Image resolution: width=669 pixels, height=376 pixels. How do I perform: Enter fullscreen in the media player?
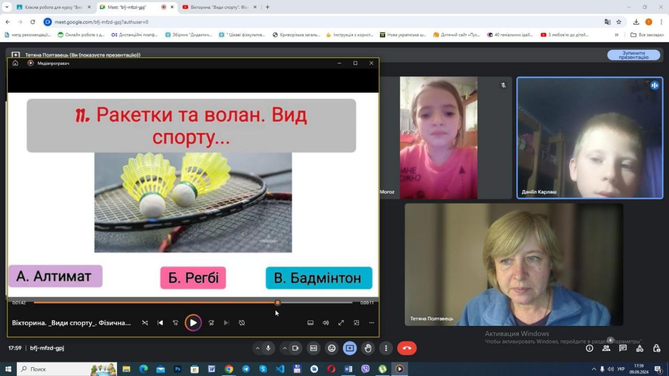tap(341, 323)
